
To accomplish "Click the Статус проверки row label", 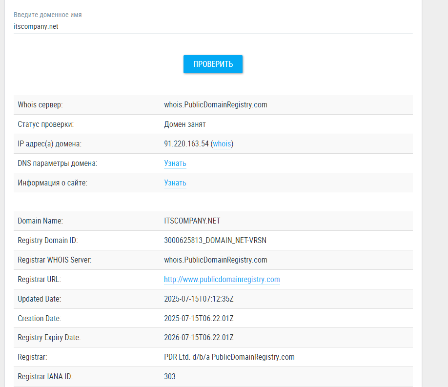I will click(45, 124).
